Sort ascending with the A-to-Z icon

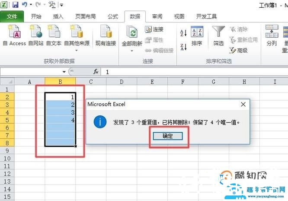coord(183,33)
